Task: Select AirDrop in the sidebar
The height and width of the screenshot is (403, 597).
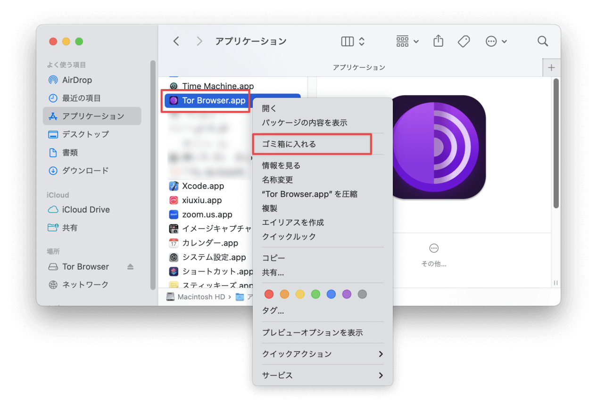Action: click(92, 80)
